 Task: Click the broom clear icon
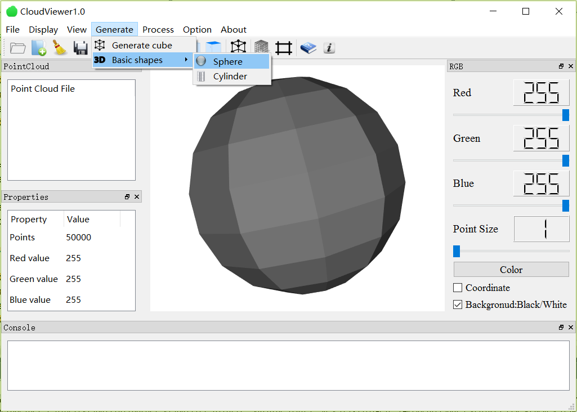click(x=60, y=48)
